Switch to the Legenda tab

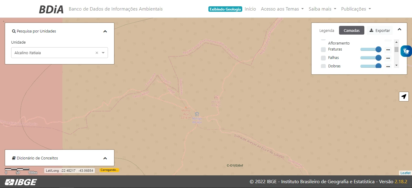(327, 30)
